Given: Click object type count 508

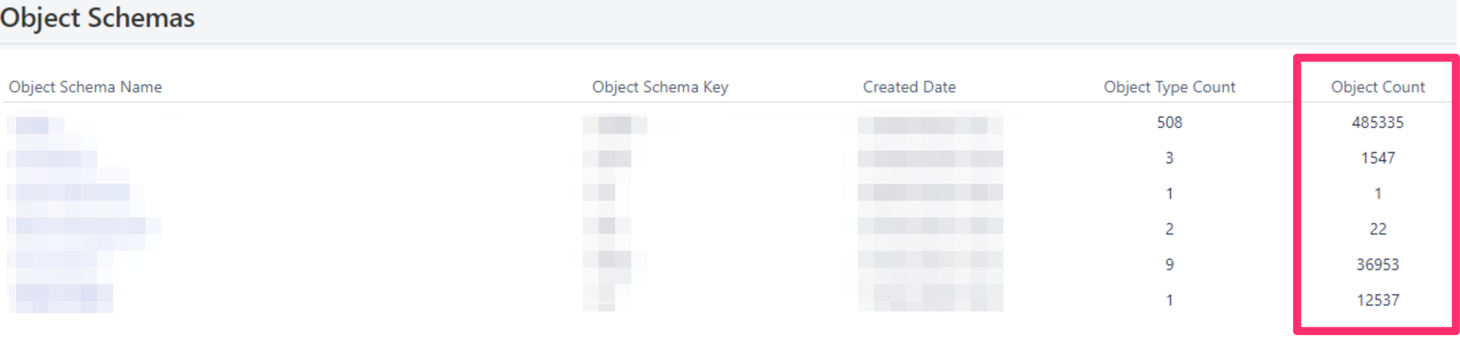Looking at the screenshot, I should point(1169,123).
